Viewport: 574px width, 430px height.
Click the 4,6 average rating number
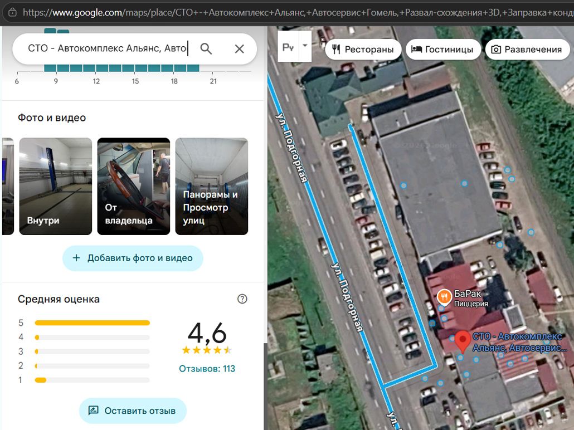click(x=207, y=334)
